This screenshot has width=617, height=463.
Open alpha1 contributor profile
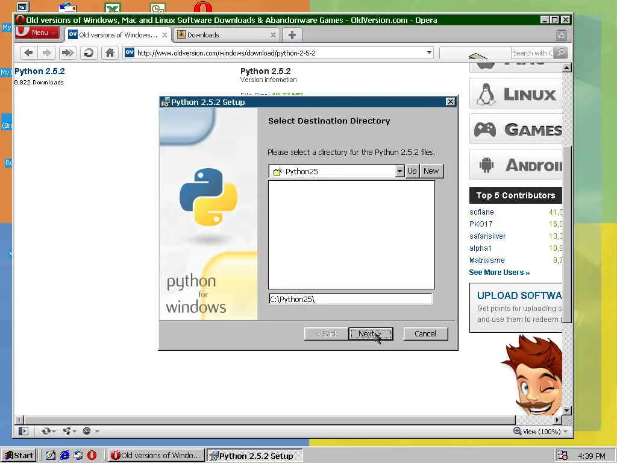point(480,248)
